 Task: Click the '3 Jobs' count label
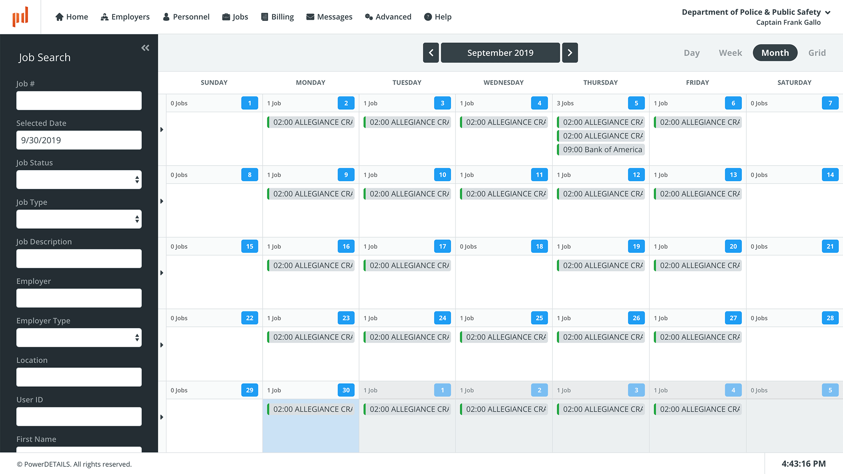(x=565, y=103)
